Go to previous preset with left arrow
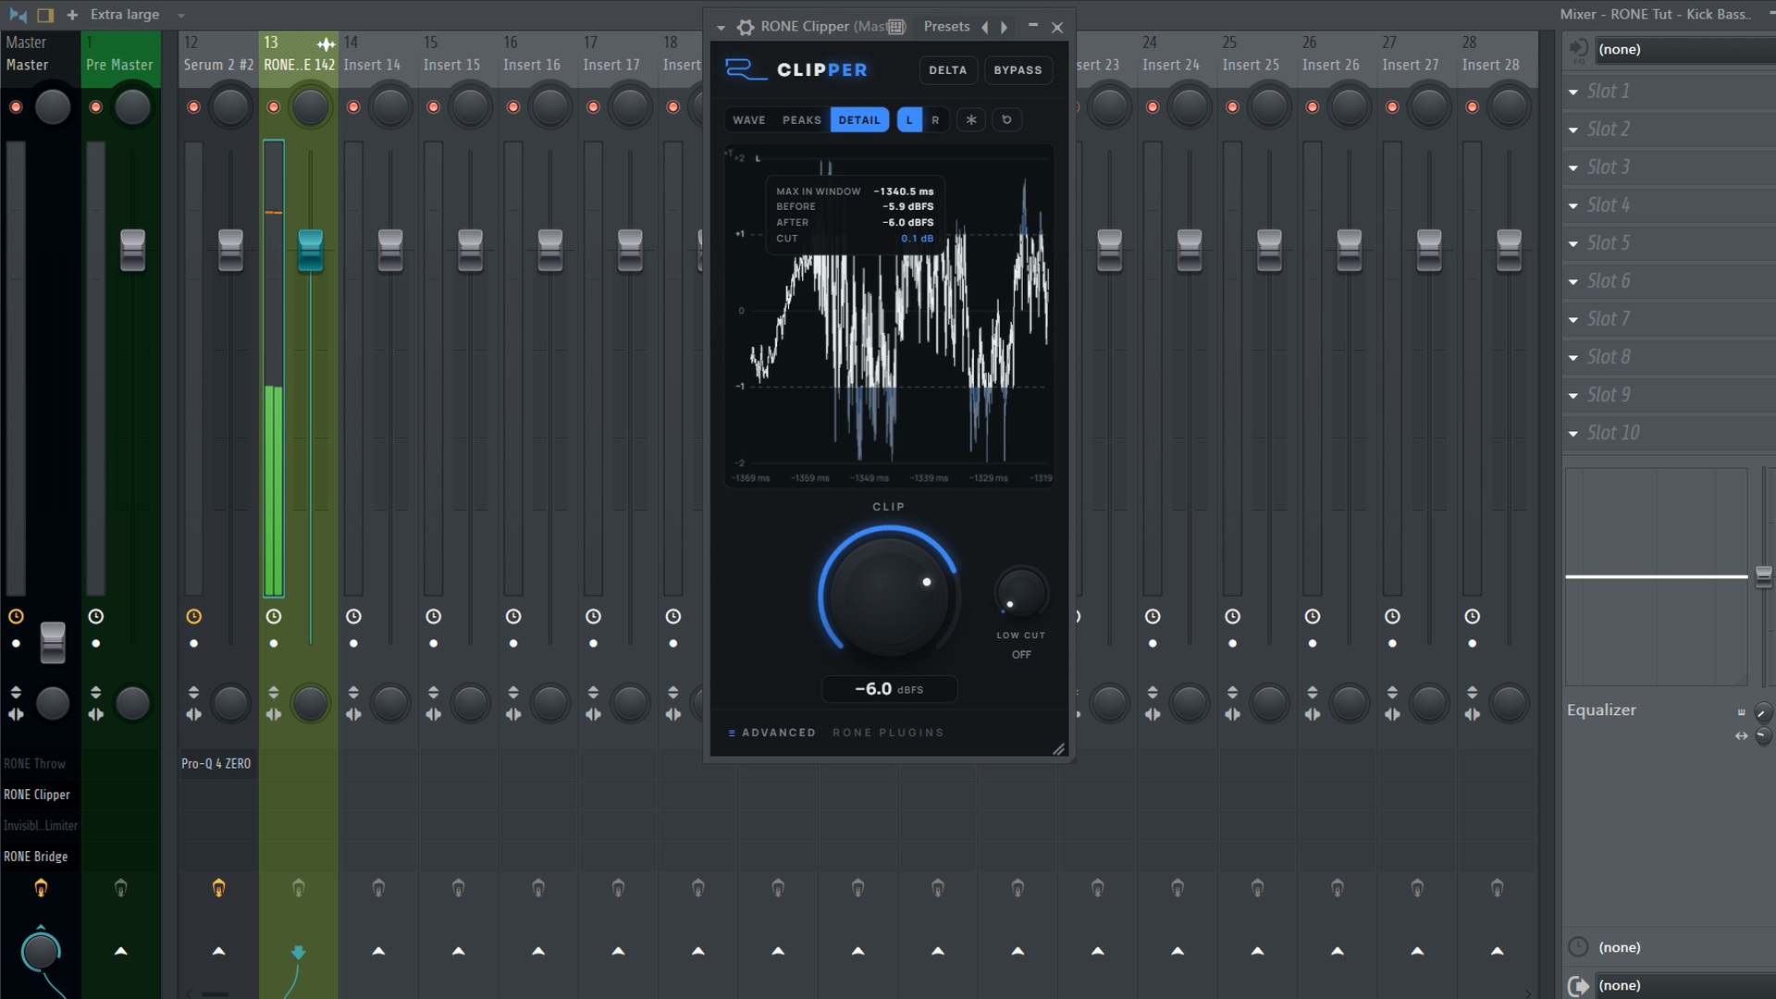The width and height of the screenshot is (1776, 999). coord(984,27)
